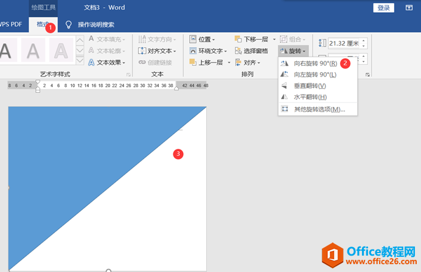Click the first-line indent marker on ruler
421x272 pixels.
(x=38, y=81)
